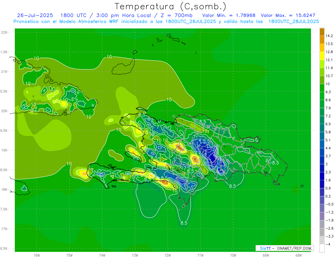Click the legend value "11.4"
This screenshot has height=259, width=335.
click(329, 68)
